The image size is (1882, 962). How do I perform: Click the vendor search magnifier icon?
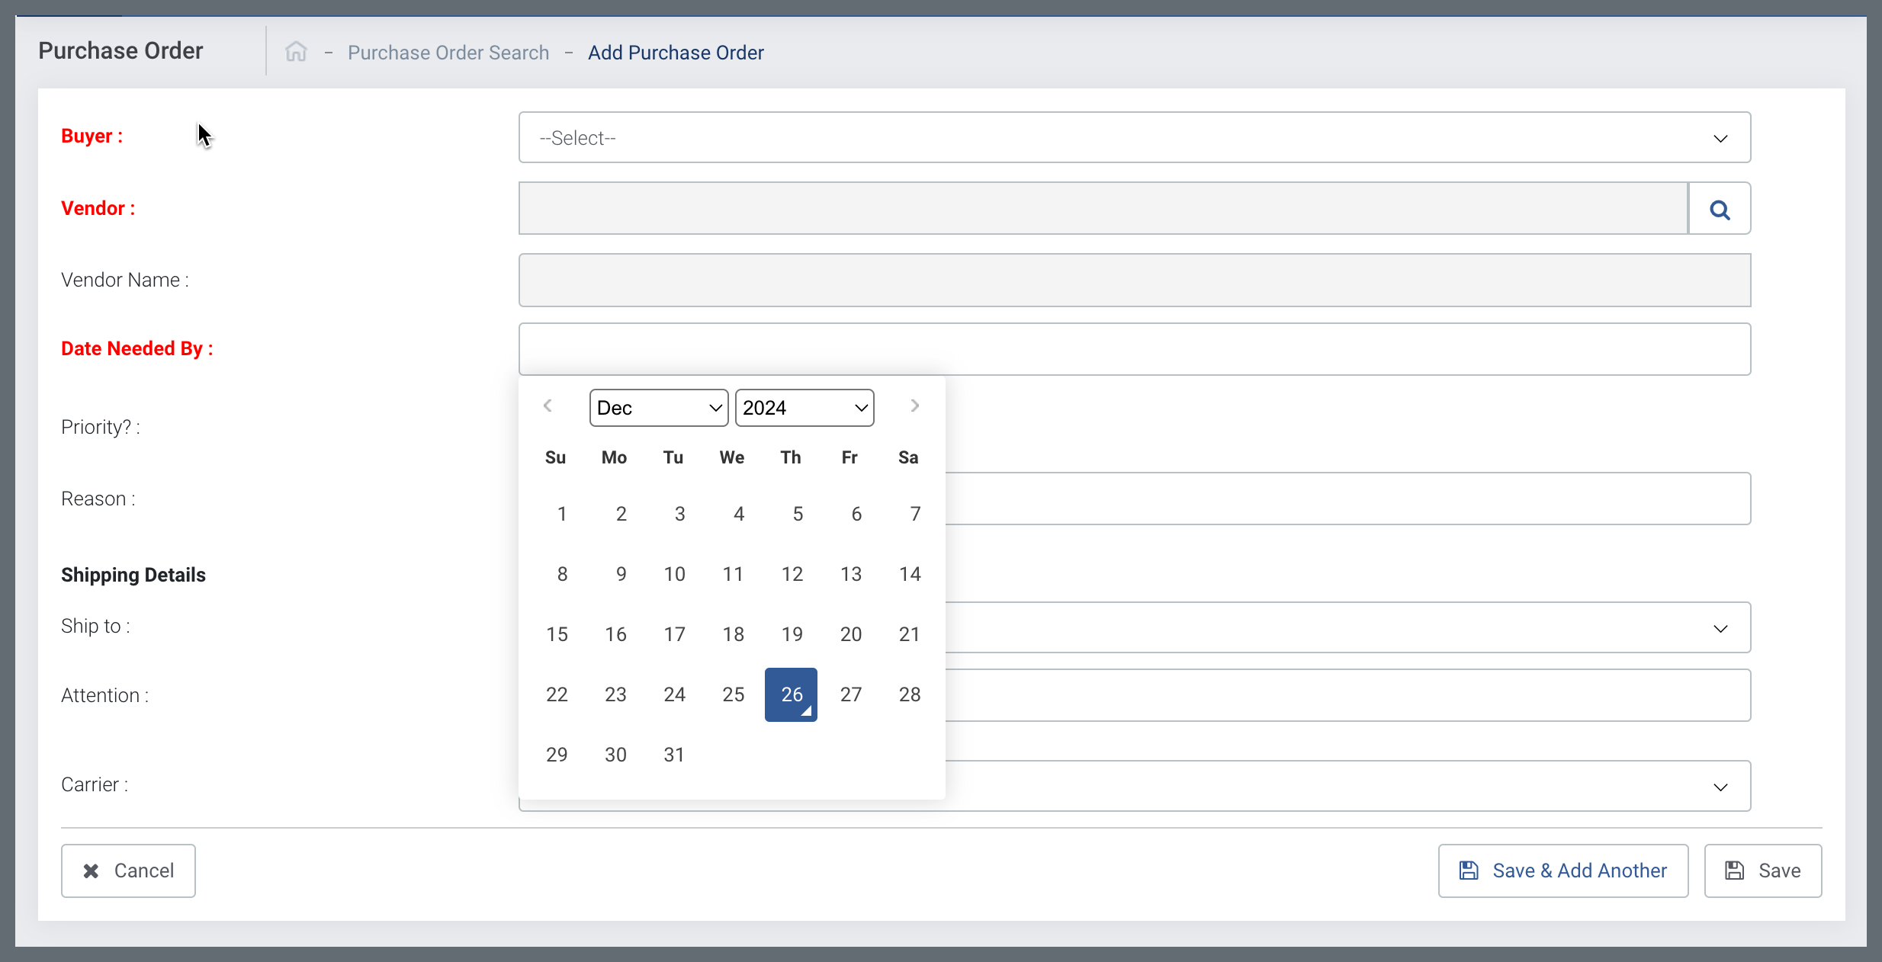[x=1720, y=209]
